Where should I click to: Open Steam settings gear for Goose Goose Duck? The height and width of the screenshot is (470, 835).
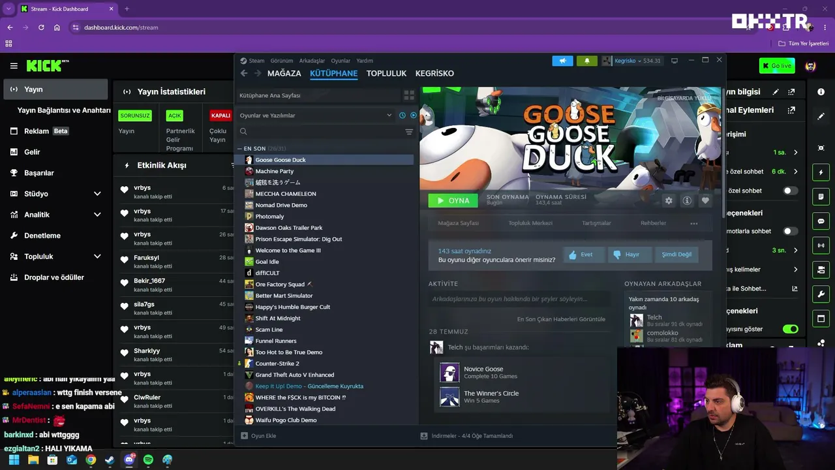click(x=669, y=200)
